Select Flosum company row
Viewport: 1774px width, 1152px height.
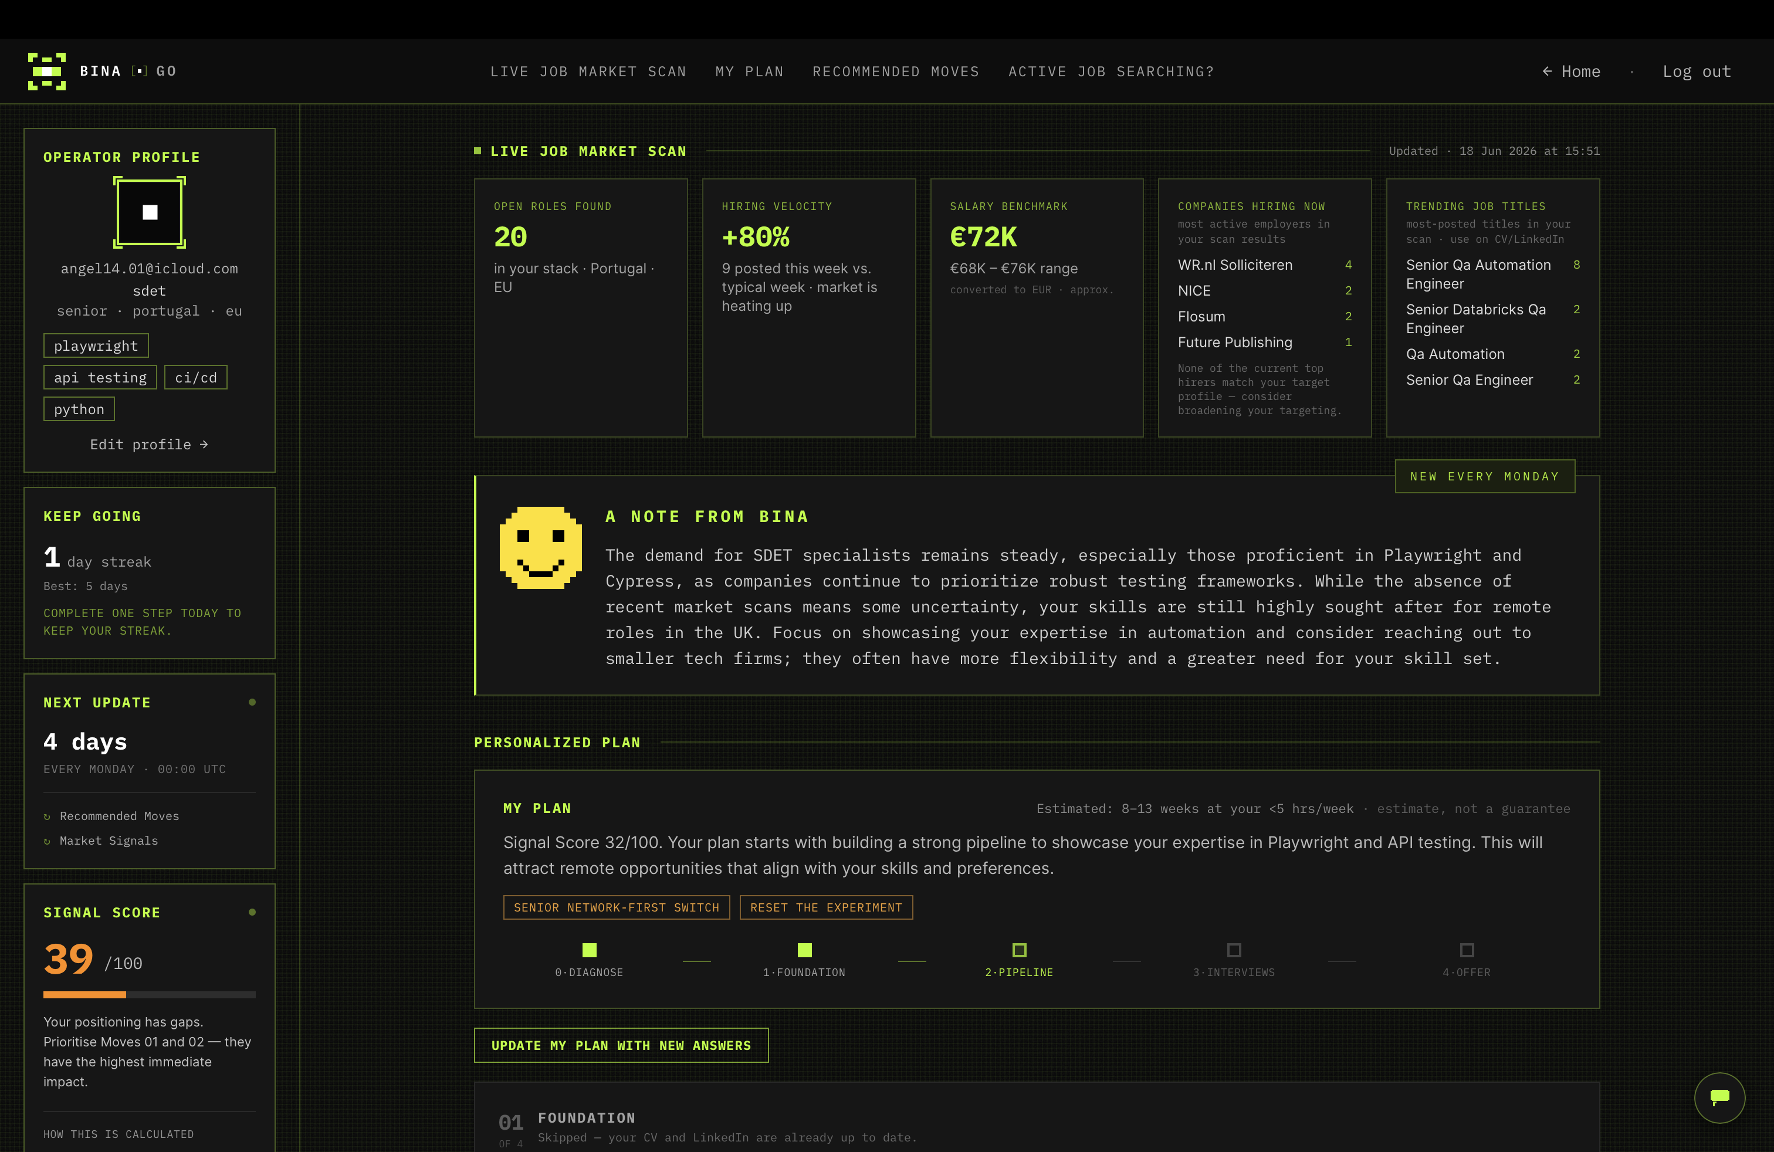click(1264, 317)
